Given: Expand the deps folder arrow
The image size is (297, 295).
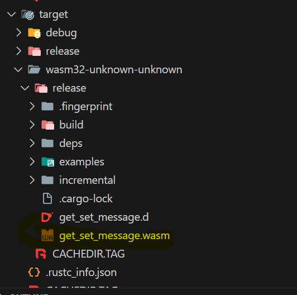Looking at the screenshot, I should 32,143.
